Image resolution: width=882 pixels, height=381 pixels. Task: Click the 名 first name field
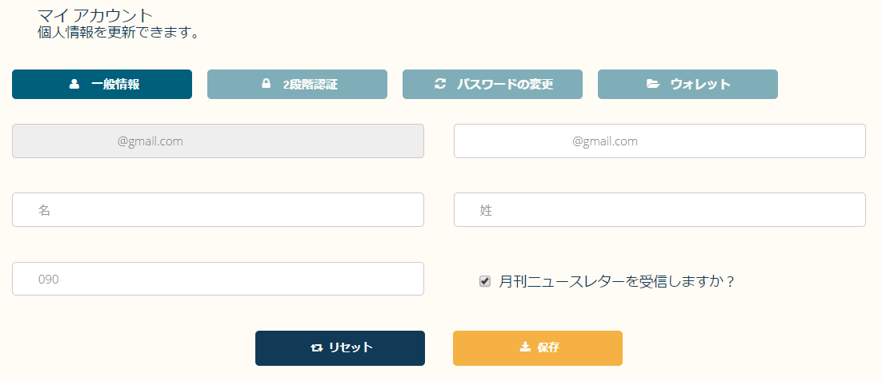tap(218, 210)
